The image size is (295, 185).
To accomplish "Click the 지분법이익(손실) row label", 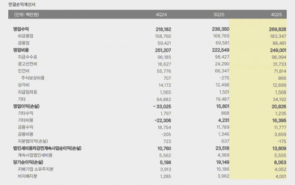I will point(32,141).
